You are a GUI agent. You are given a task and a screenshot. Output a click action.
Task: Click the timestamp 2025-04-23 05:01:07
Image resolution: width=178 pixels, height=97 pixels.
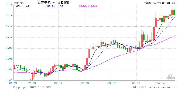coord(160,3)
